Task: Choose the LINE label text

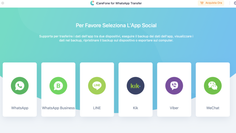Action: tap(97, 108)
